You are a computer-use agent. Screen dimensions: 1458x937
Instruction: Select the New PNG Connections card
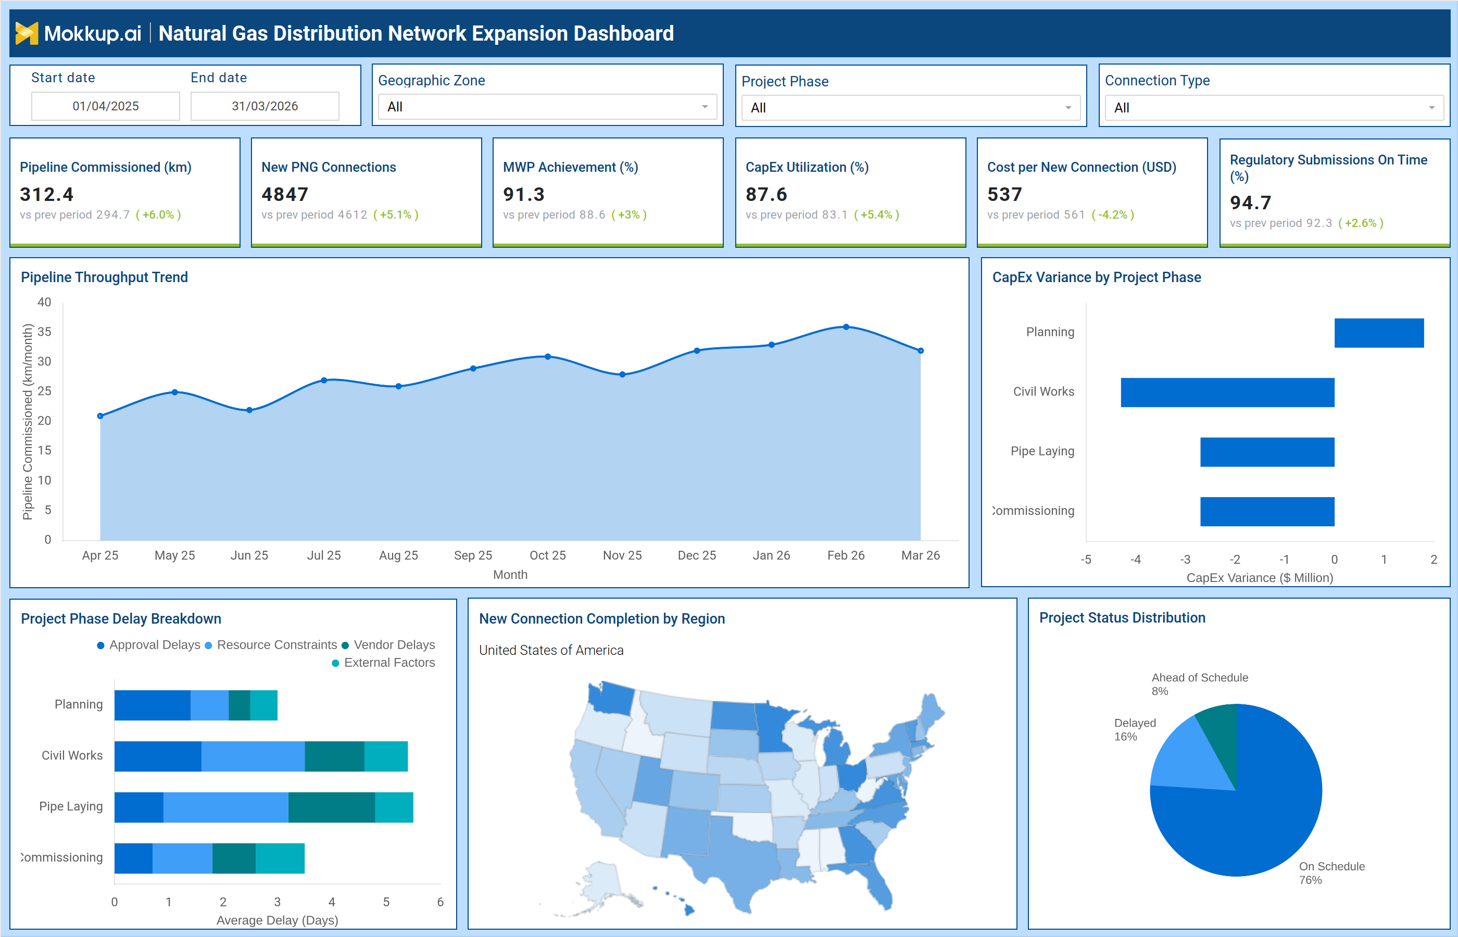pyautogui.click(x=367, y=192)
